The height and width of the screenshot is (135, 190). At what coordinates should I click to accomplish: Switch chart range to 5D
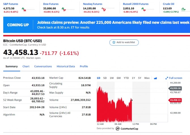tap(105, 78)
